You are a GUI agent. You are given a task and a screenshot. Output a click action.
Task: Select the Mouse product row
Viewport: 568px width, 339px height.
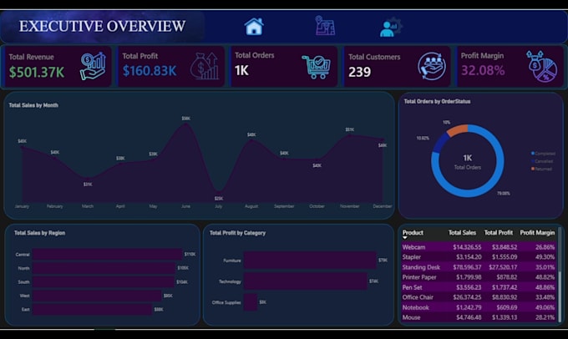coord(479,317)
